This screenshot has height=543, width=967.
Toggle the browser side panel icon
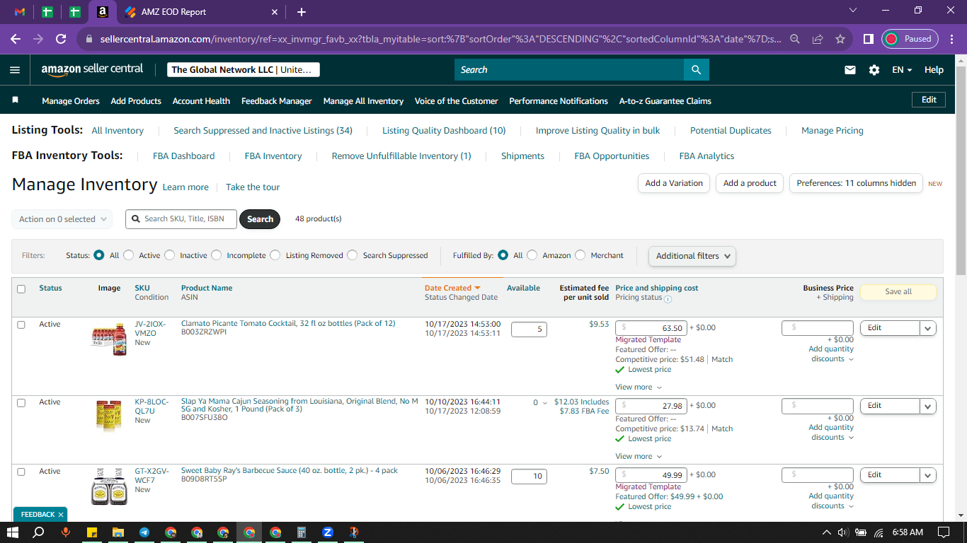[x=869, y=39]
